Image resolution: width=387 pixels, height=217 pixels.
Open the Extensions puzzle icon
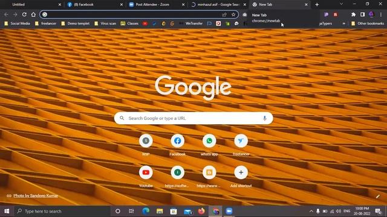coord(353,14)
